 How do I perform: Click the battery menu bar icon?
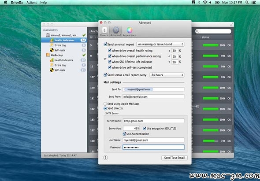(x=217, y=2)
